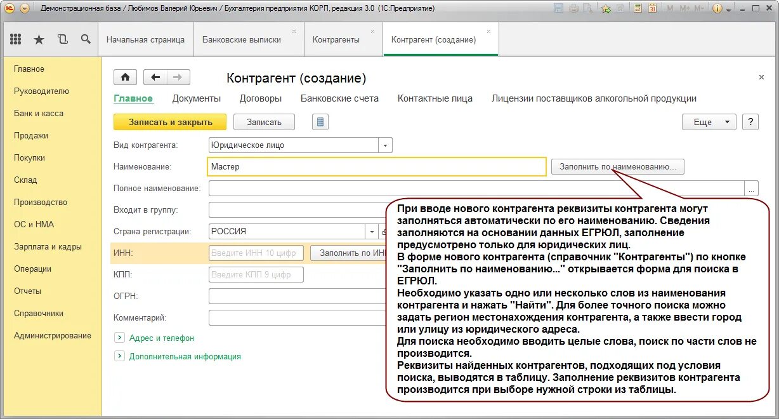Expand Адрес и телефон section
Image resolution: width=779 pixels, height=419 pixels.
click(154, 338)
